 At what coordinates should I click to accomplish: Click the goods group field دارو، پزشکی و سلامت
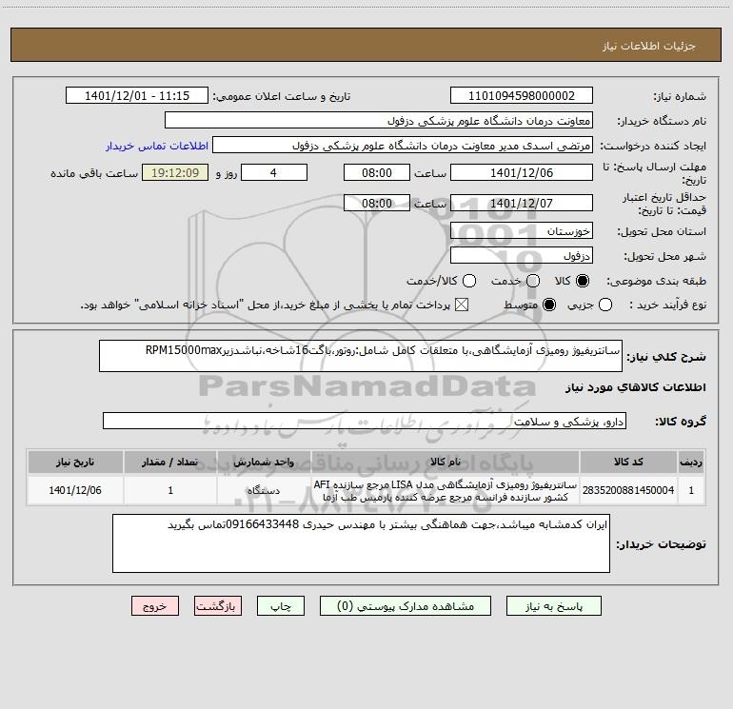[x=365, y=421]
